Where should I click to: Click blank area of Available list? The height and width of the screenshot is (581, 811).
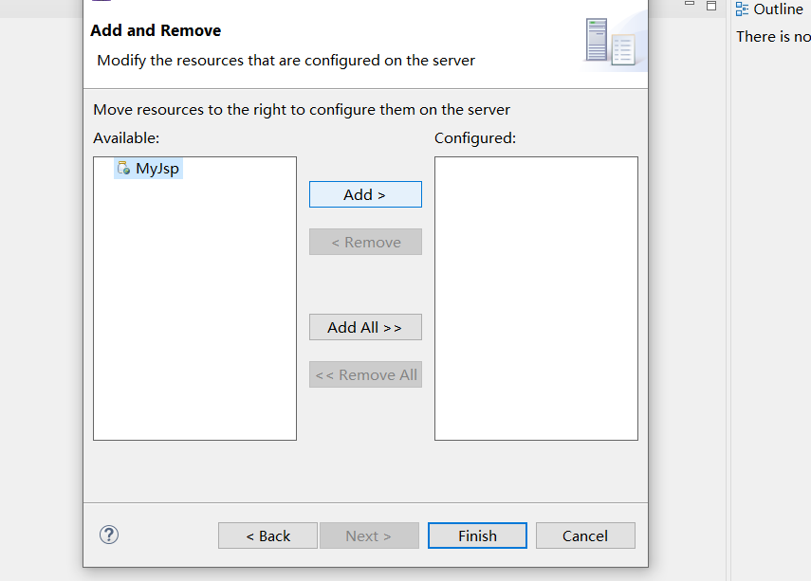tap(195, 310)
